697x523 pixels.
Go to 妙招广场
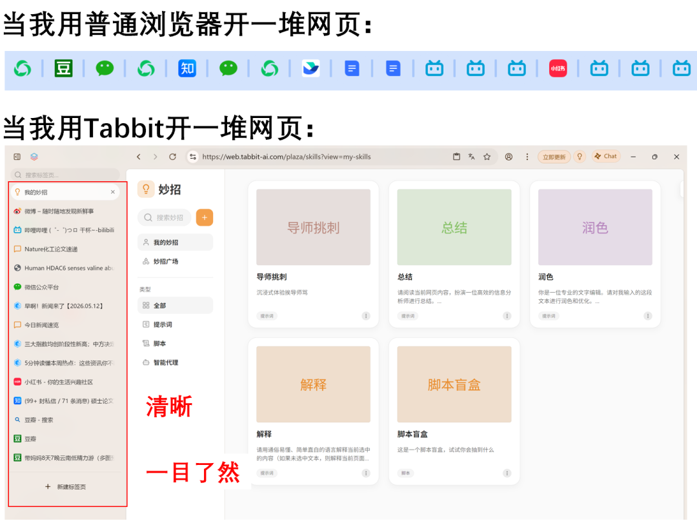coord(175,262)
